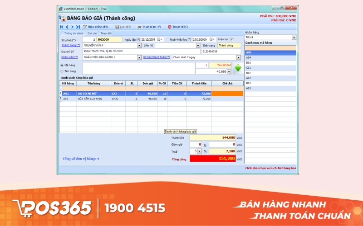This screenshot has width=363, height=226.
Task: Click the Tên hàng column header
Action: tap(94, 84)
